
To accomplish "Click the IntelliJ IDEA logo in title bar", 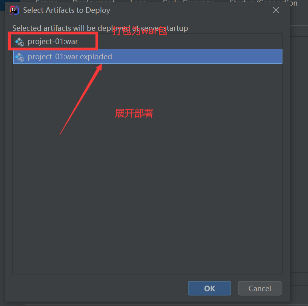I will tap(14, 10).
